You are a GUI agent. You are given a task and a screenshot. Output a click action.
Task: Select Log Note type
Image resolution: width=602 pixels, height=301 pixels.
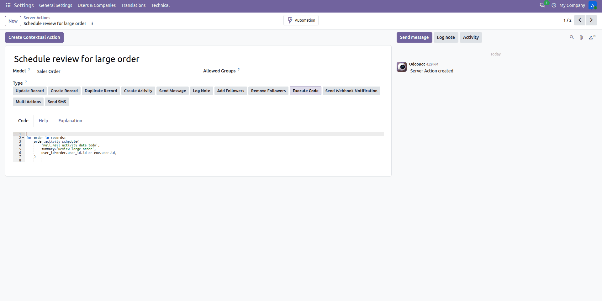tap(202, 91)
